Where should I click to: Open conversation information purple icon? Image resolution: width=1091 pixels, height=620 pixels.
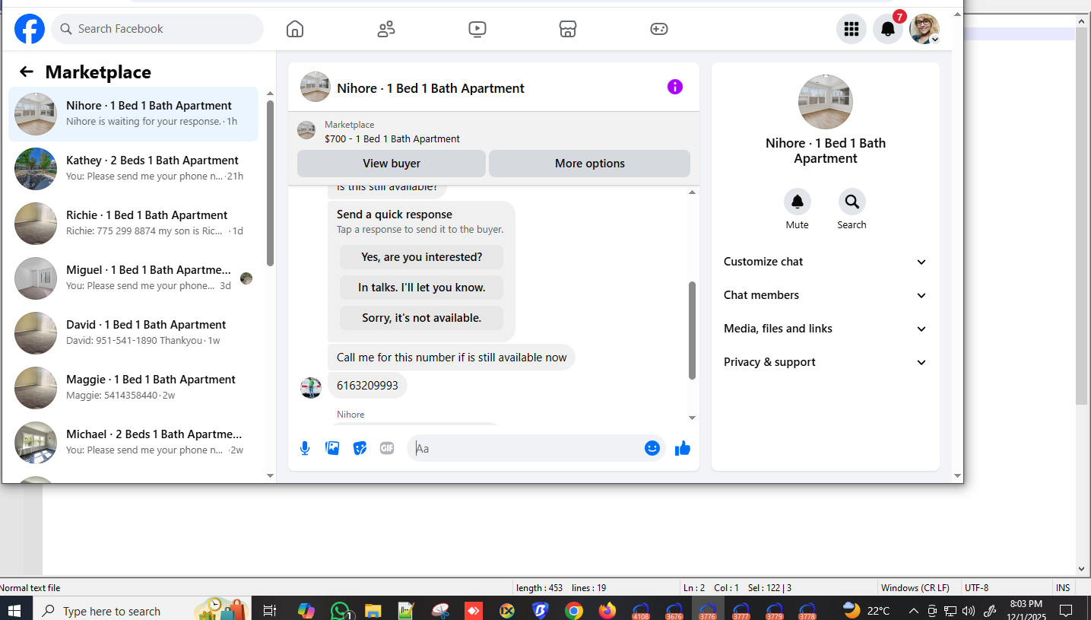(675, 87)
